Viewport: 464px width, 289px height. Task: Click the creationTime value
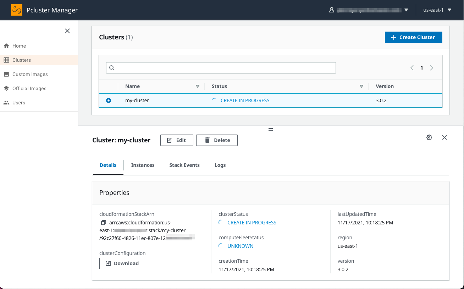247,269
